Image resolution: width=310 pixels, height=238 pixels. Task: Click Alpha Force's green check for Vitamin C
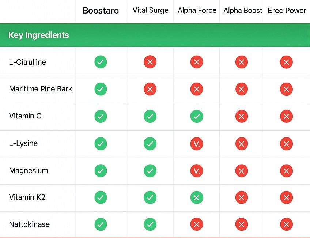point(197,116)
